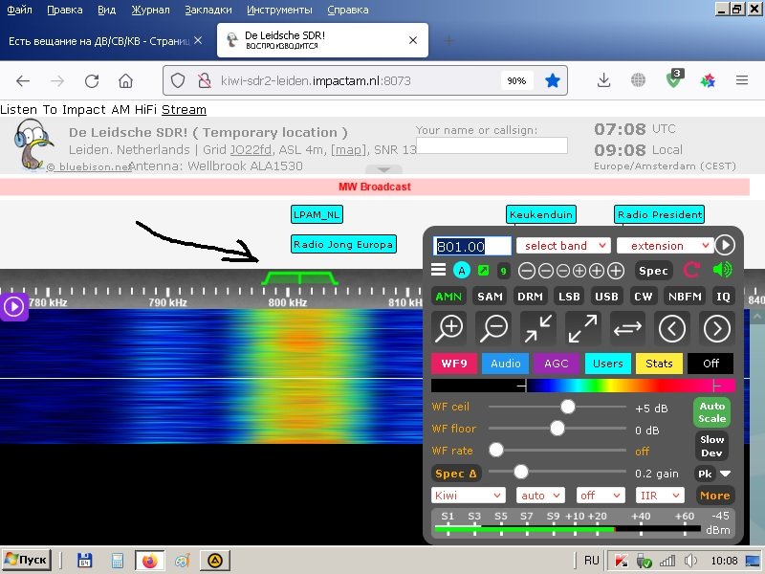The height and width of the screenshot is (574, 765).
Task: Click the Auto Scale button
Action: point(711,412)
